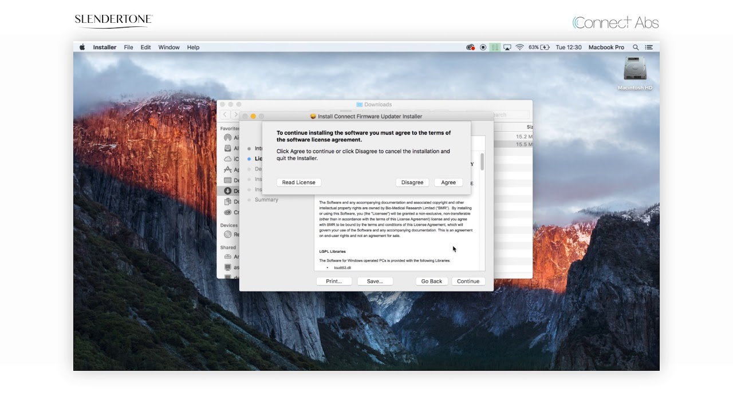Open the File menu

[x=129, y=47]
